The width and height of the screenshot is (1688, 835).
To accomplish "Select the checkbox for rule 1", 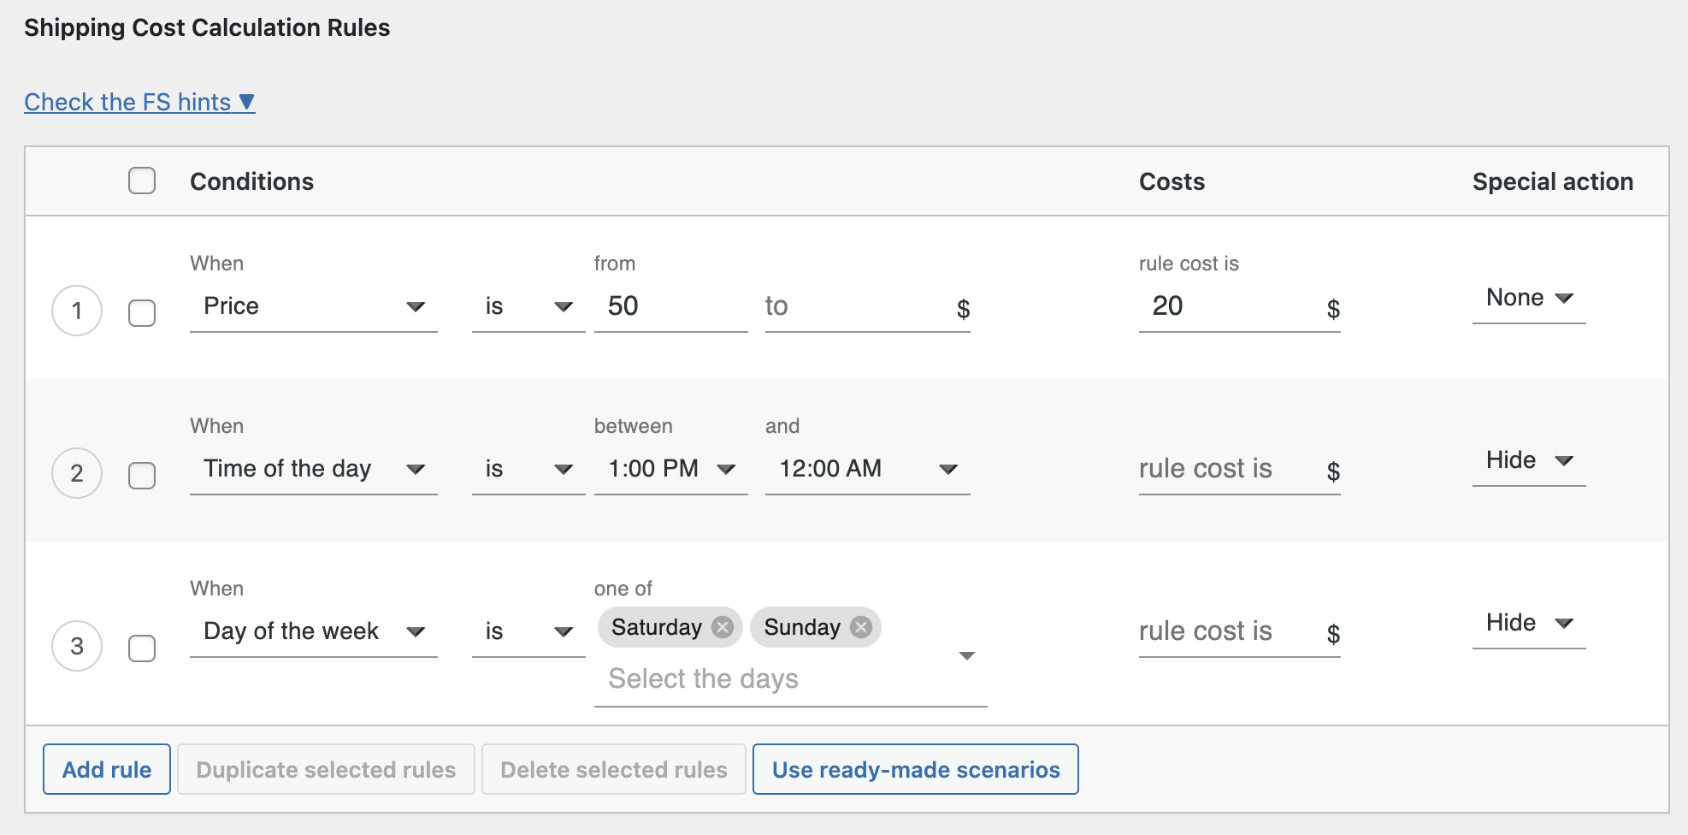I will tap(142, 312).
